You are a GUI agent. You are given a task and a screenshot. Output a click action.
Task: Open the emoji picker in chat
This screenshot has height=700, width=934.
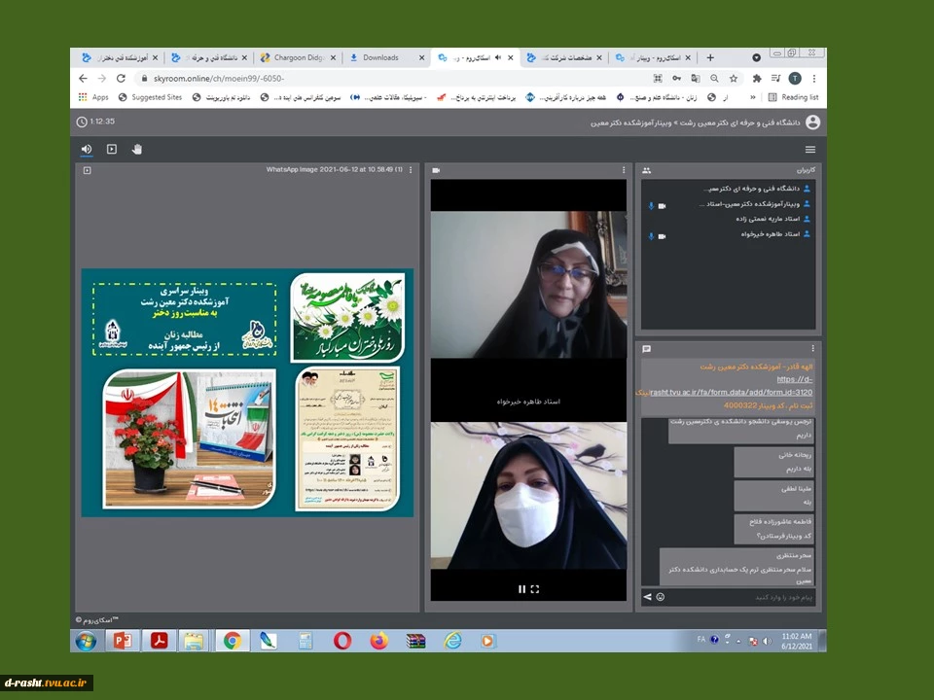tap(660, 597)
